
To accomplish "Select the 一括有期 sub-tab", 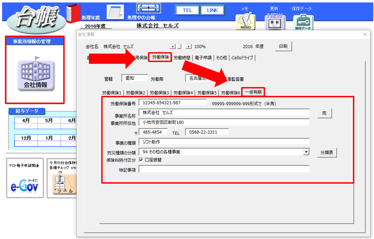I will pyautogui.click(x=253, y=92).
